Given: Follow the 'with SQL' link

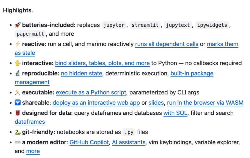Looking at the screenshot, I should point(175,113).
